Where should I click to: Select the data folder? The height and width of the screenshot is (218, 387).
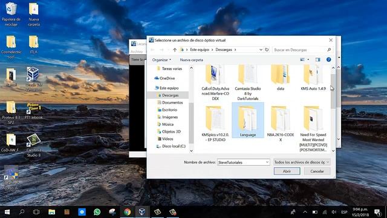(x=281, y=78)
